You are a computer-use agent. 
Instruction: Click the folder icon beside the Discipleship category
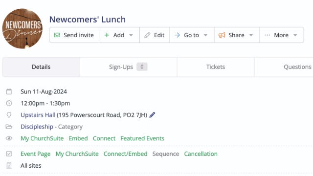click(x=9, y=127)
